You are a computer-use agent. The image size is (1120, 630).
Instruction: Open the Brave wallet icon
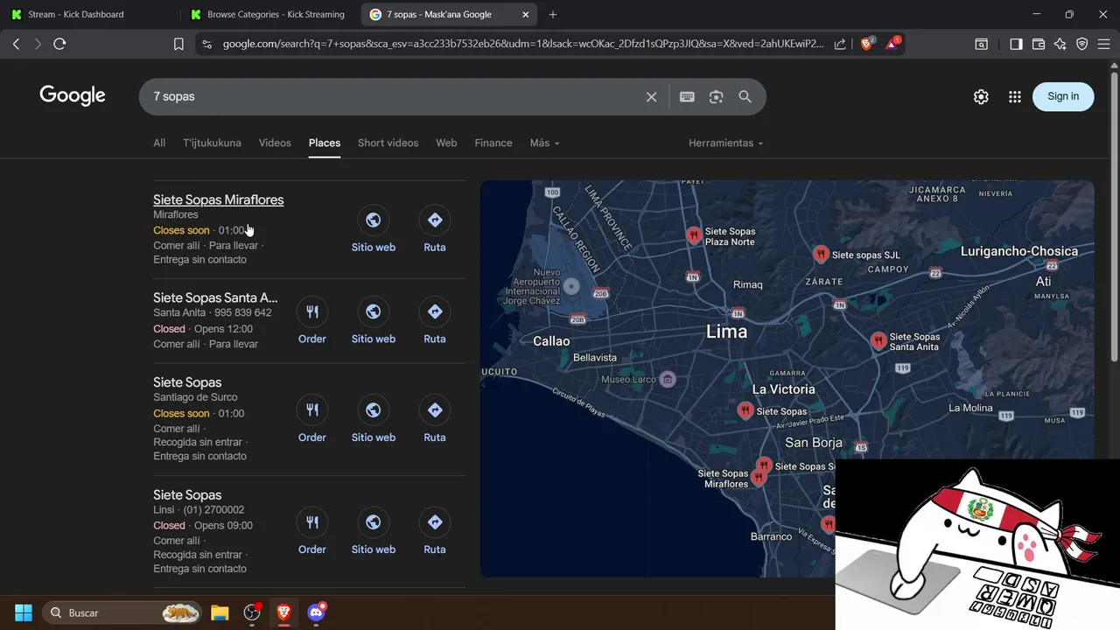(1039, 44)
